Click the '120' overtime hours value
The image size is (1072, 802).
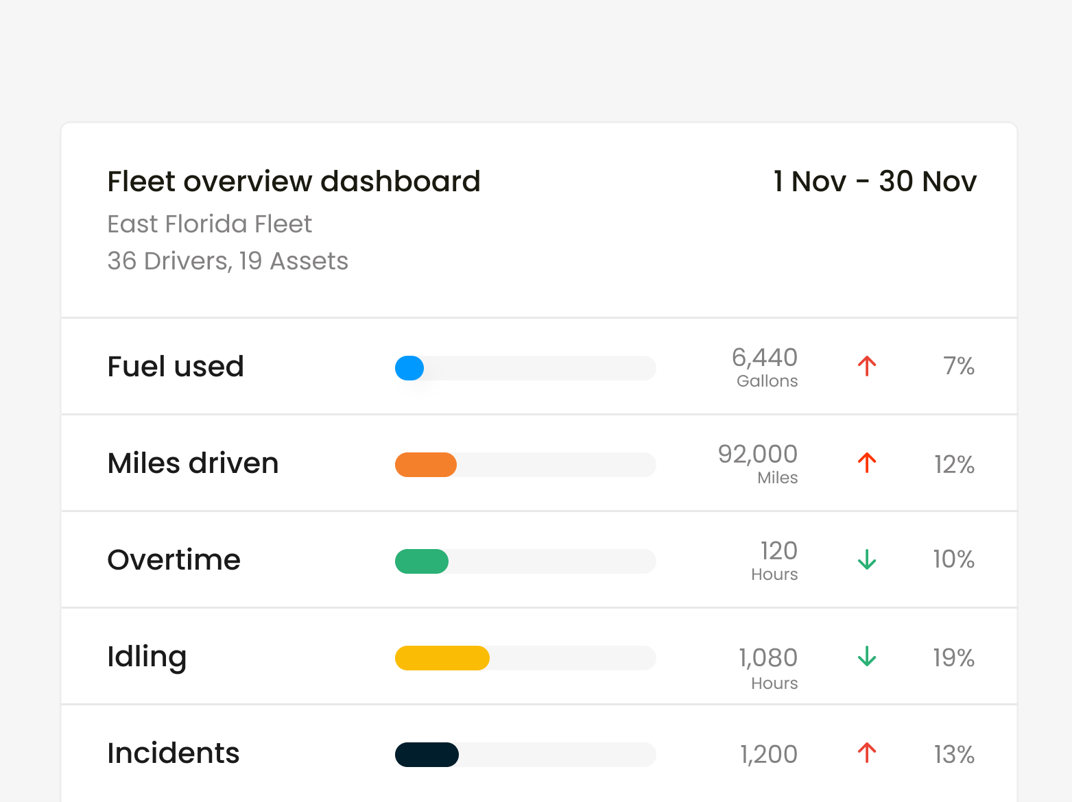779,550
